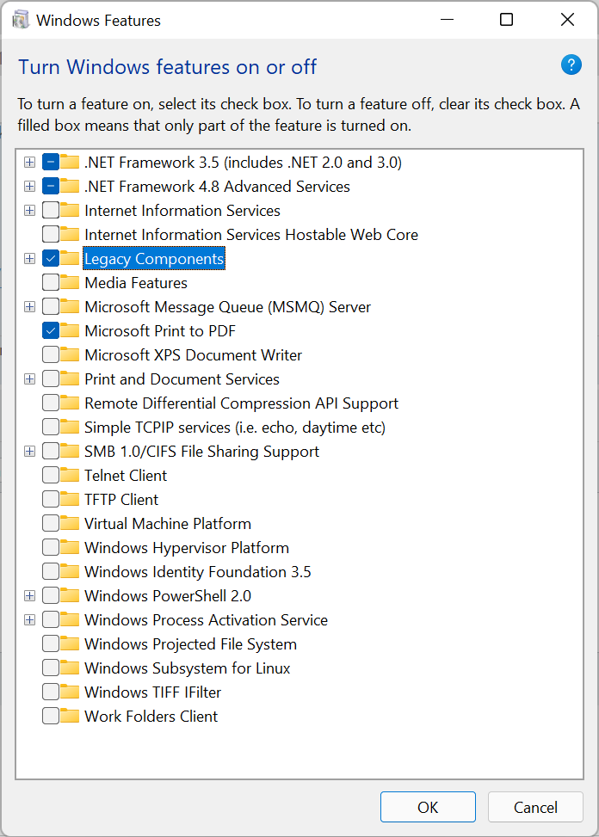Image resolution: width=599 pixels, height=837 pixels.
Task: Expand SMB 1.0/CIFS File Sharing Support node
Action: coord(30,451)
